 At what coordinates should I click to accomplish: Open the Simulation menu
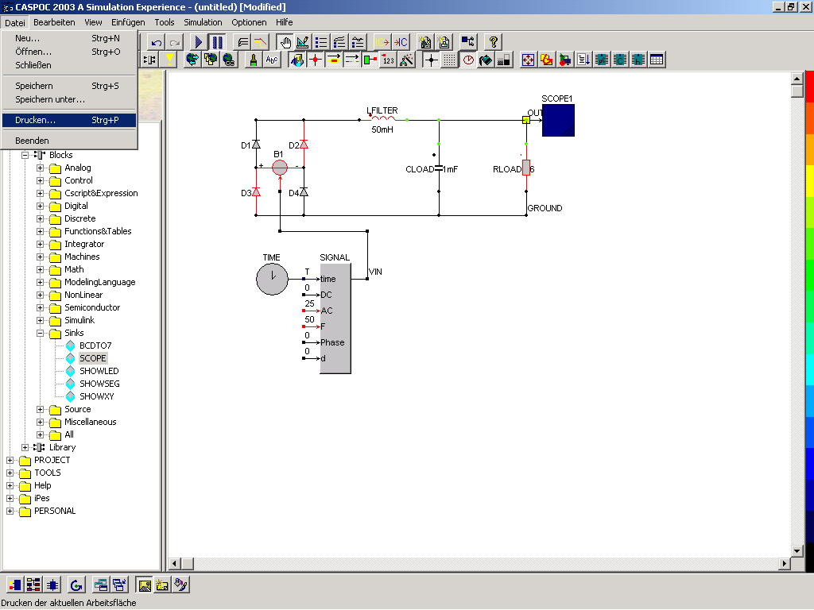pyautogui.click(x=203, y=22)
